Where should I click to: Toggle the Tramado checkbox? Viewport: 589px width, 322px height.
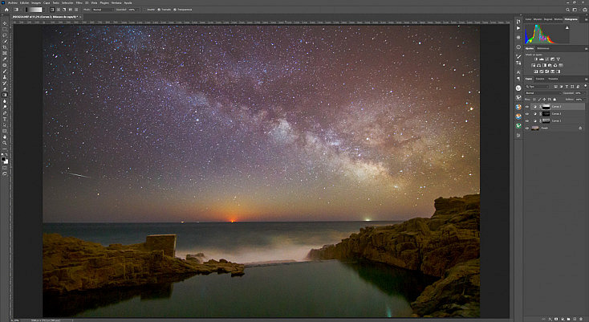coord(159,10)
